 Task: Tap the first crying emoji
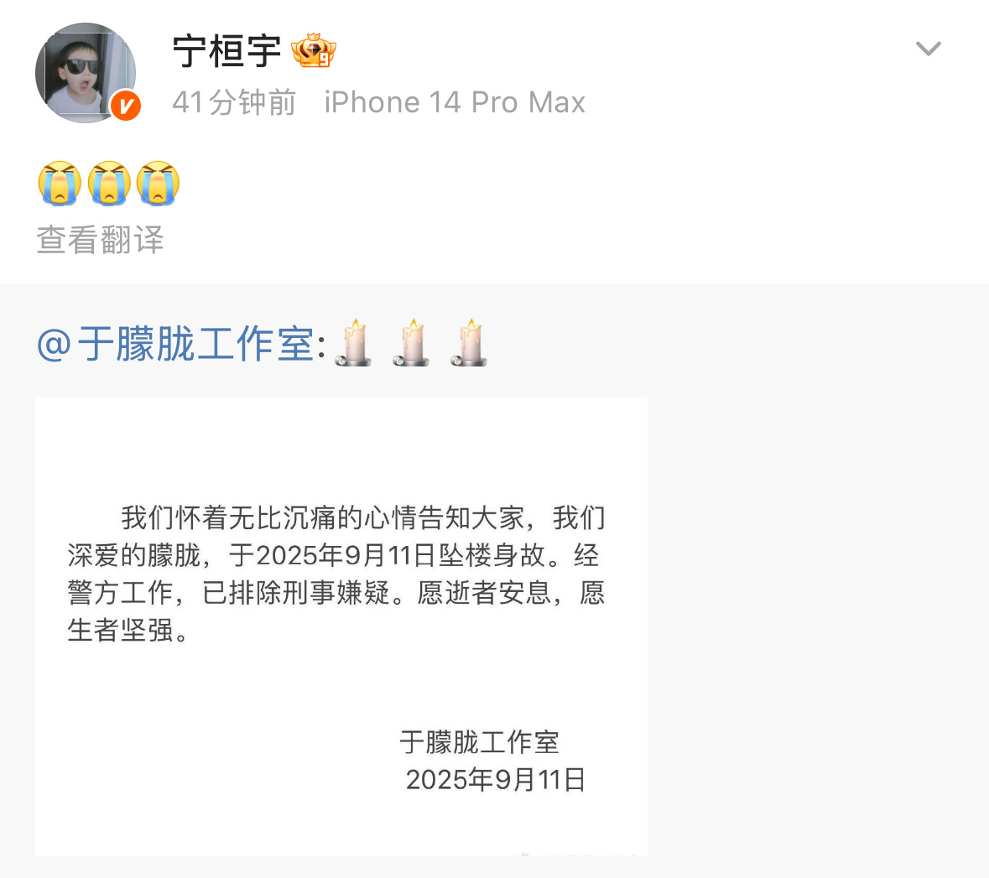pos(60,183)
